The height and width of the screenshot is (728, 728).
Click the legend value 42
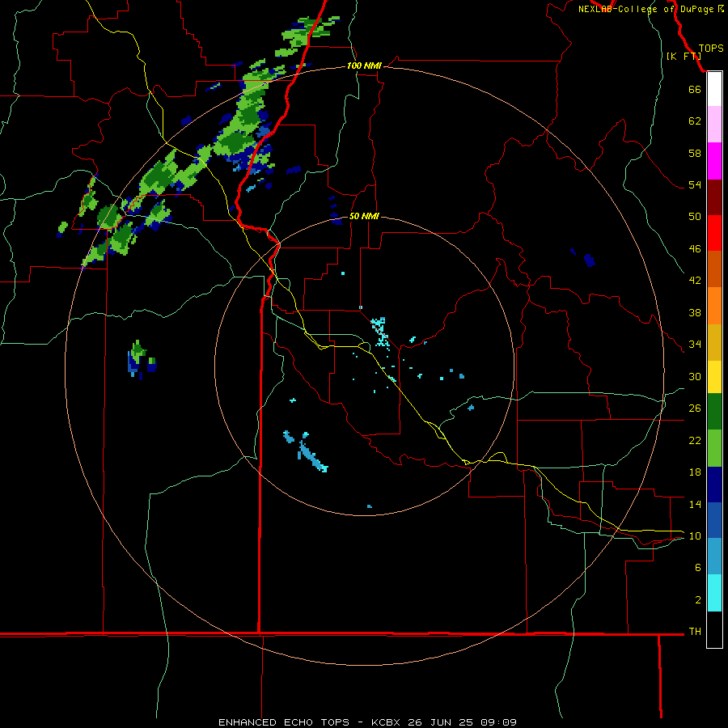tap(695, 281)
